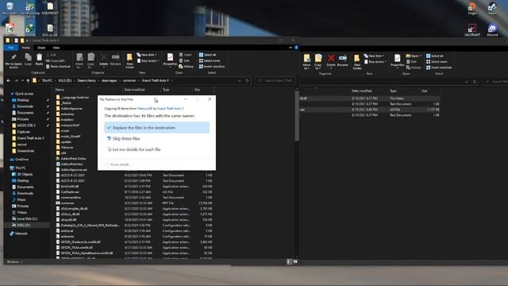Expand Fewer details in the replace dialog
The width and height of the screenshot is (508, 286).
(117, 164)
